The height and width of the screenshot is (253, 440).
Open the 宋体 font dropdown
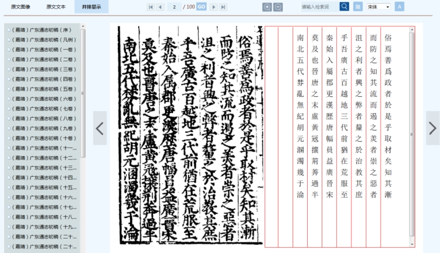coord(378,6)
